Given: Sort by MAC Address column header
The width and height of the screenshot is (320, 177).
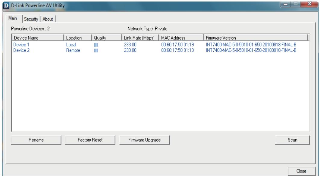Looking at the screenshot, I should click(181, 38).
